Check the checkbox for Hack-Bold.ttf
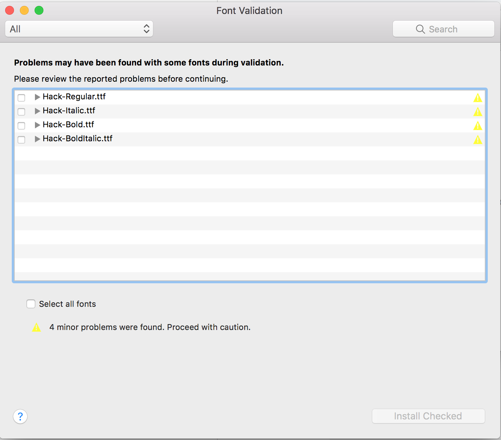The width and height of the screenshot is (501, 440). (21, 125)
